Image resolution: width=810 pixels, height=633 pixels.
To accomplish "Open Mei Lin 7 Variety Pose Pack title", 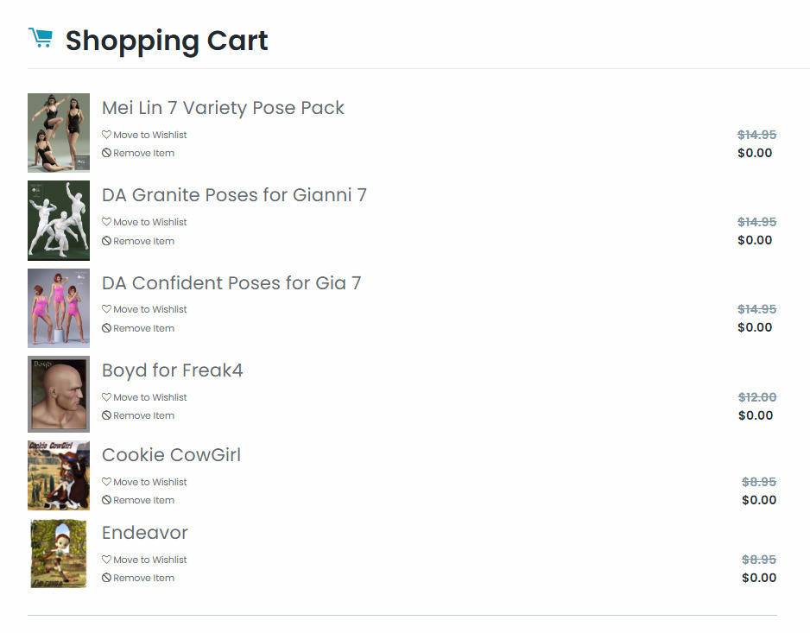I will click(223, 108).
